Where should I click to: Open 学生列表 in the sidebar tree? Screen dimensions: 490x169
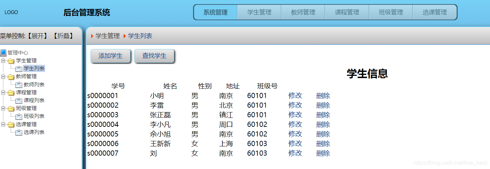pyautogui.click(x=34, y=69)
